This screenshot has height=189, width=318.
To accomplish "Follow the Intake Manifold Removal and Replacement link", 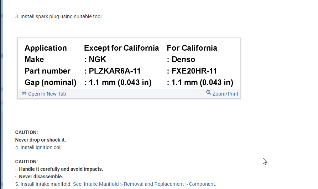I will point(144,184).
